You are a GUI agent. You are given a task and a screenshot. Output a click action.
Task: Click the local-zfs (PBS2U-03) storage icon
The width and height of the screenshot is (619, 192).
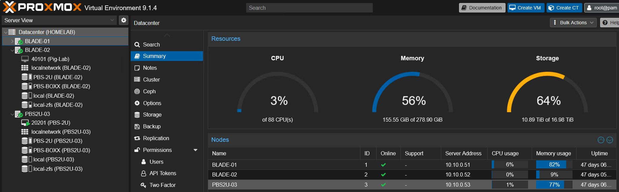[x=27, y=169]
